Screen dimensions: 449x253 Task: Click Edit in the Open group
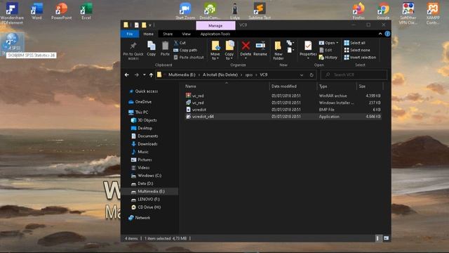tap(326, 50)
